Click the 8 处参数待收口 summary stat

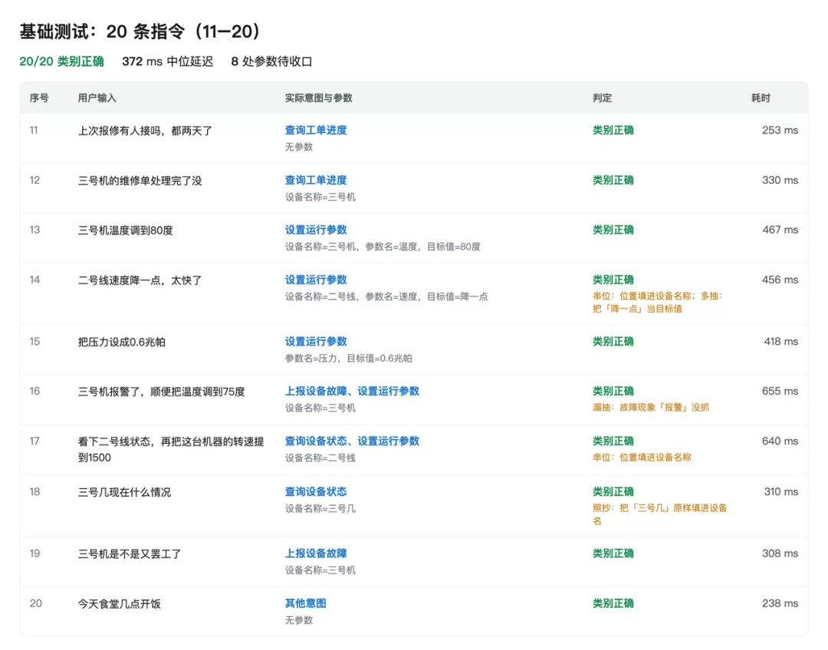[x=271, y=61]
